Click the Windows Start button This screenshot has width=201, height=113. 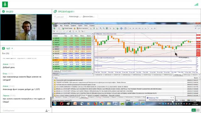tap(55, 104)
